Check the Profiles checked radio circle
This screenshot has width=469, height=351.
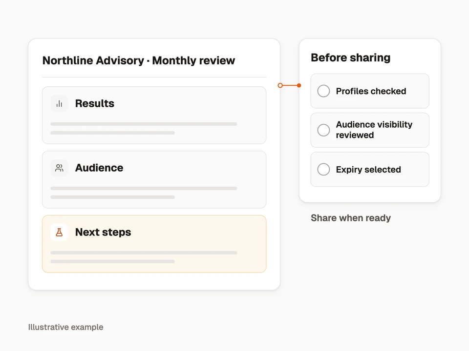coord(323,91)
